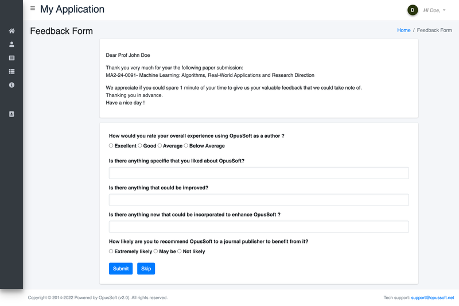
Task: Focus the 'incorporated to enhance OpusSoft' field
Action: (x=259, y=227)
